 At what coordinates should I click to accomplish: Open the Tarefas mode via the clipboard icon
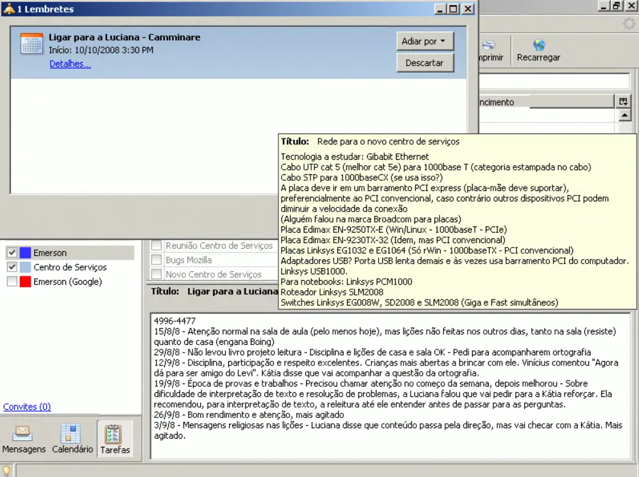113,434
